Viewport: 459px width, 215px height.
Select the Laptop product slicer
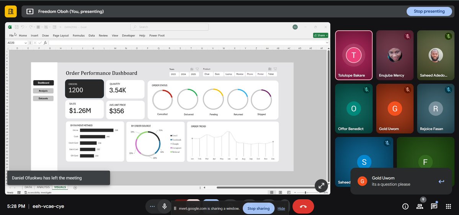coord(229,74)
